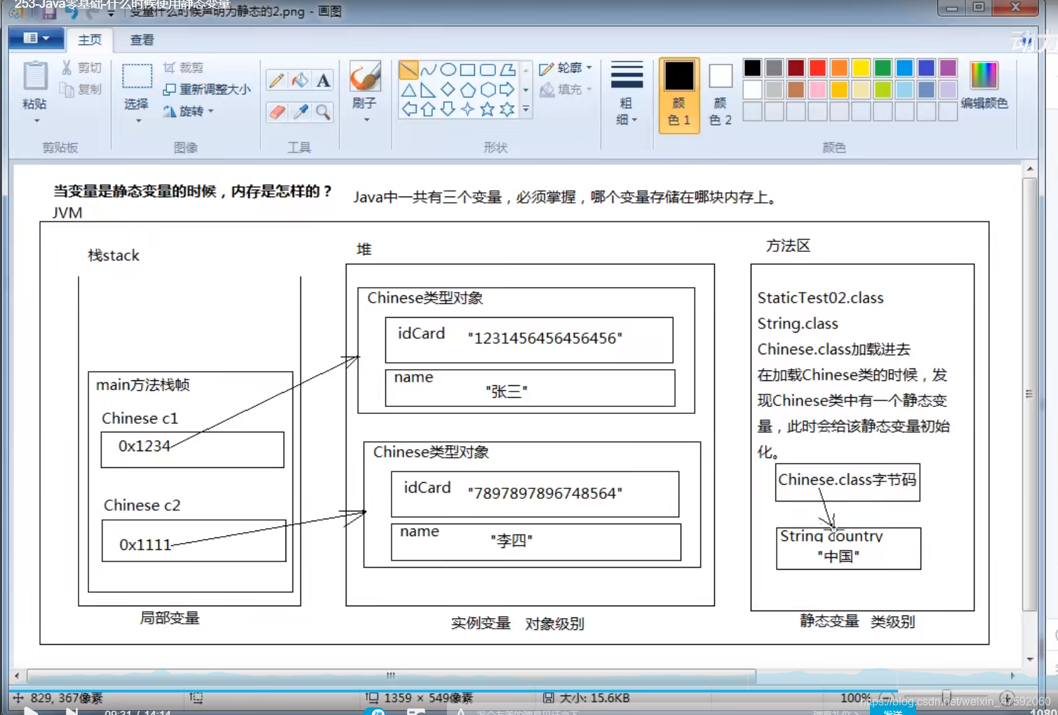Open the Customize Quick Access Toolbar dropdown

pos(110,13)
